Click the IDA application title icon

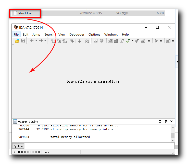[x=16, y=27]
